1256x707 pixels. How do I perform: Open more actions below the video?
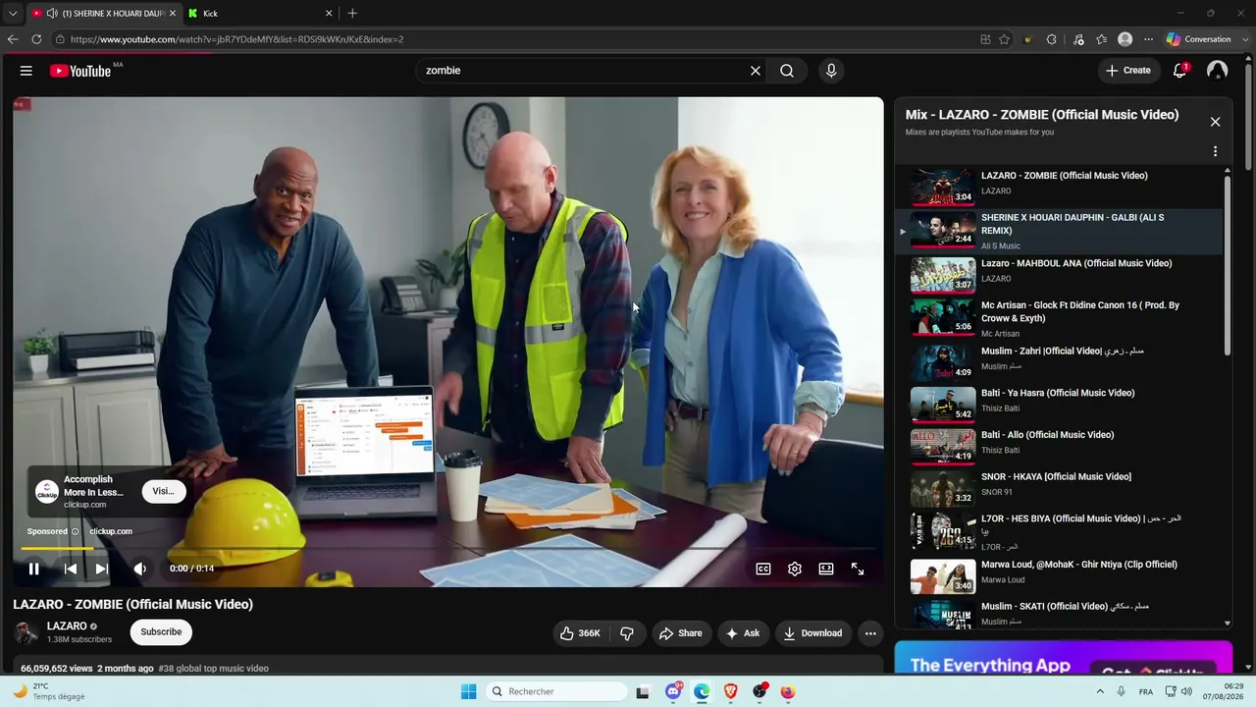click(870, 633)
